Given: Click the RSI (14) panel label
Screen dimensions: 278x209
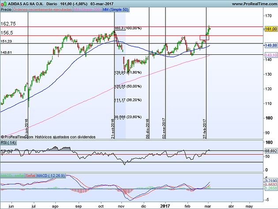Looking at the screenshot, I should pyautogui.click(x=8, y=143).
